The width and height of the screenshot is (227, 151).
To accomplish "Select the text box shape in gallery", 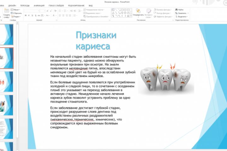I will [113, 10].
